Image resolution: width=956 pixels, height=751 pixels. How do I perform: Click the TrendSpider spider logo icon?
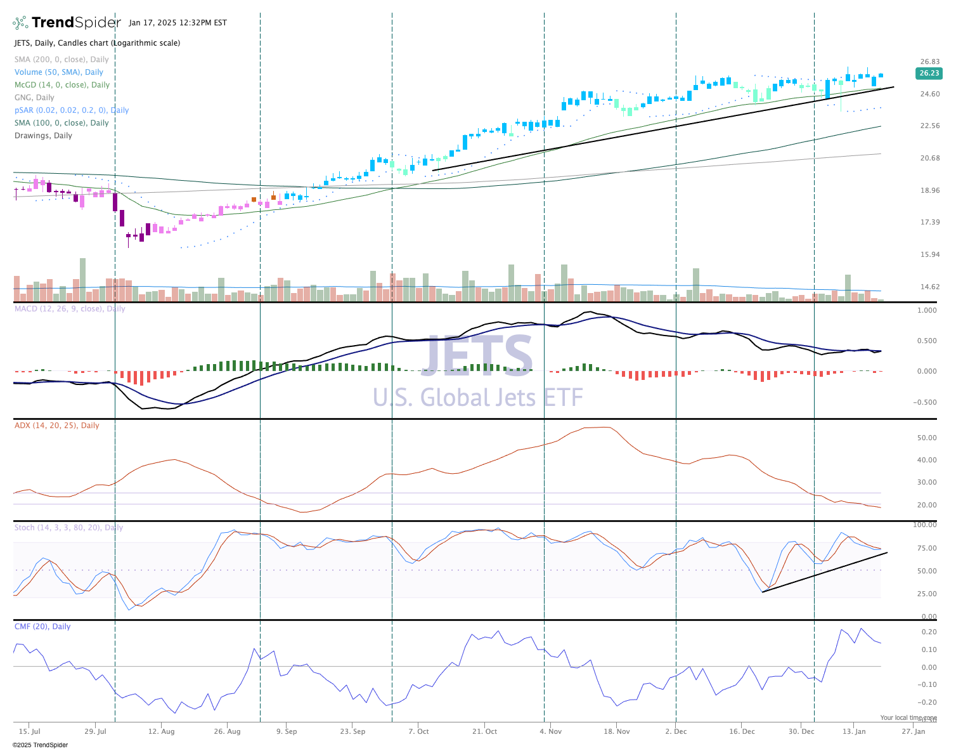click(x=20, y=23)
